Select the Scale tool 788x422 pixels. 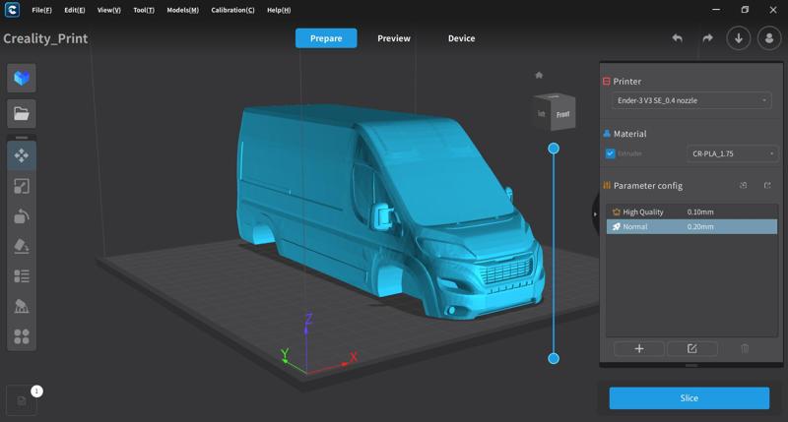pyautogui.click(x=22, y=186)
